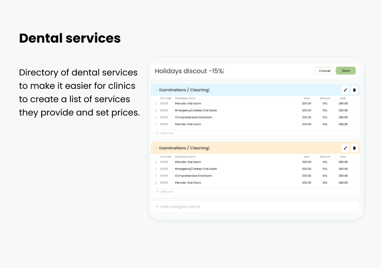Click the Procedure name column header in orange category
381x268 pixels.
[x=185, y=157]
